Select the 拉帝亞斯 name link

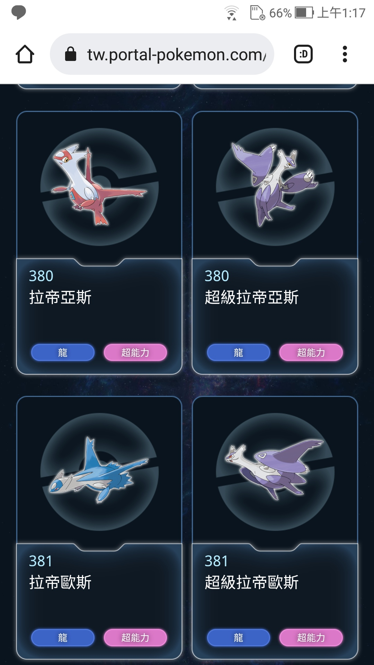click(60, 298)
